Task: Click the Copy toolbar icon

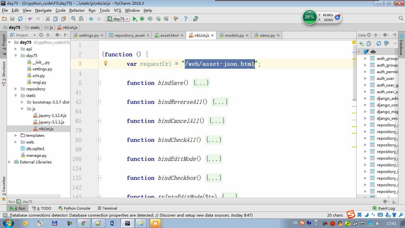Action: (56, 19)
